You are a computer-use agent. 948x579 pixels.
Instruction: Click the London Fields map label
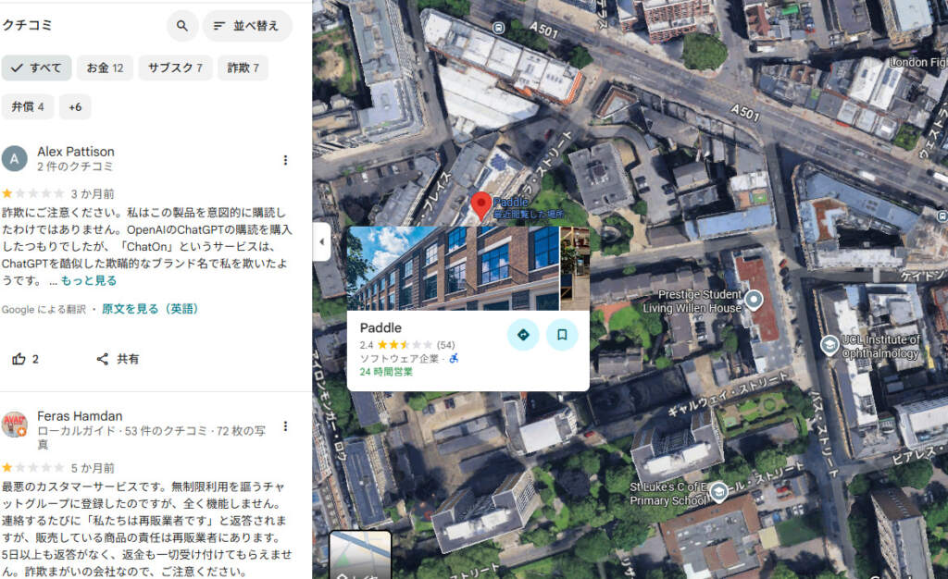pyautogui.click(x=918, y=62)
